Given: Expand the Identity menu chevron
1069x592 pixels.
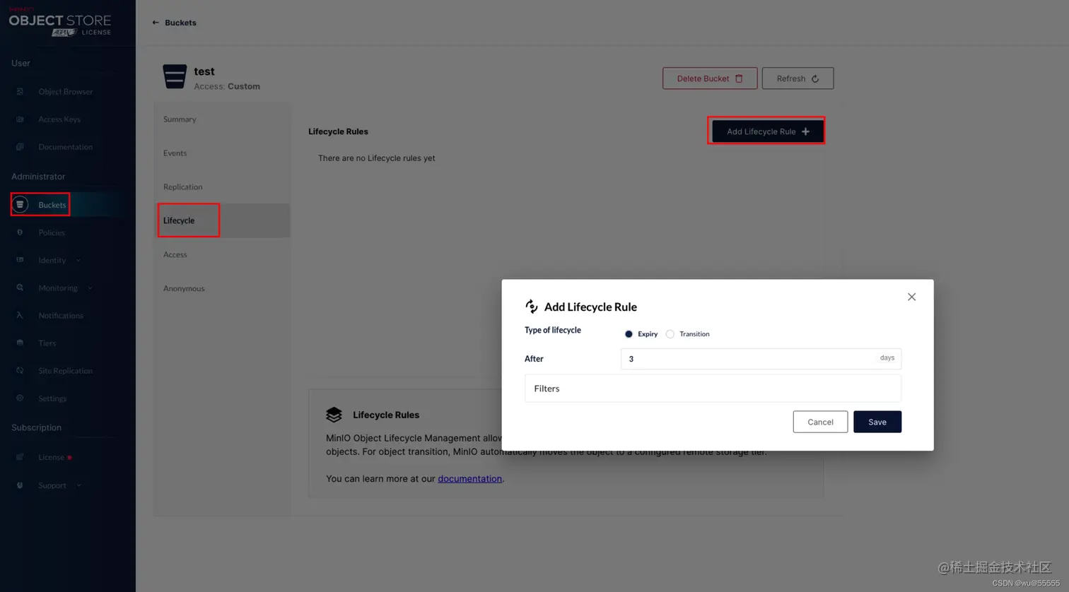Looking at the screenshot, I should click(78, 260).
